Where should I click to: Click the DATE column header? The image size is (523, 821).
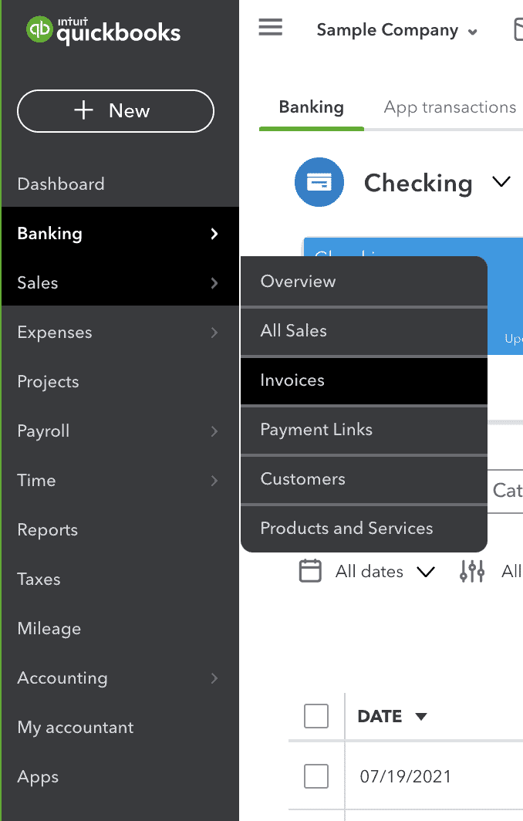380,716
